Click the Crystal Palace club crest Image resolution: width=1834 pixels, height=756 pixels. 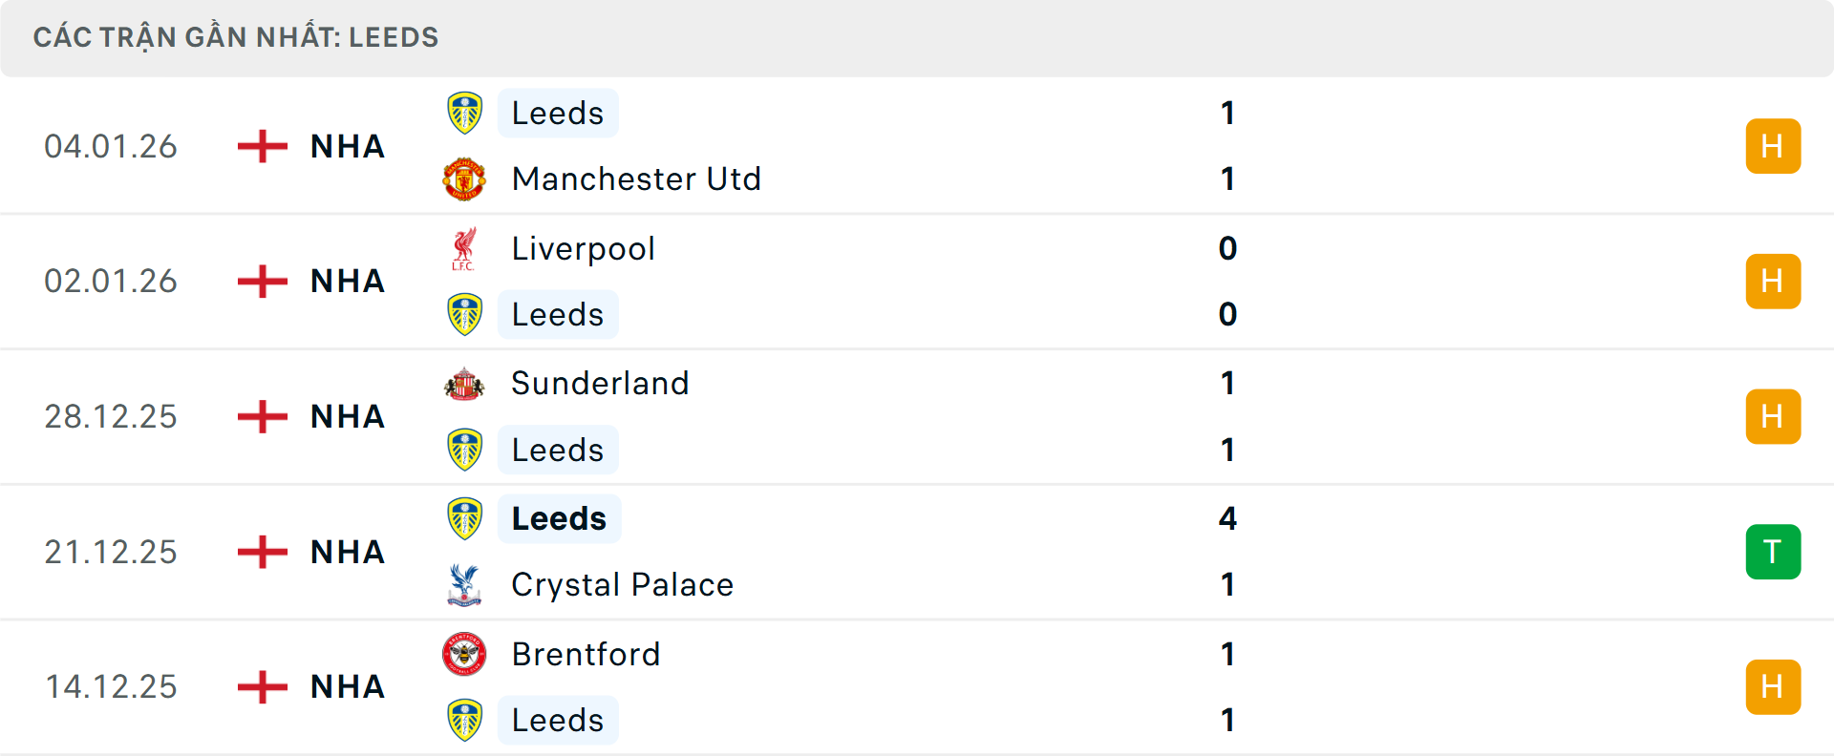(464, 585)
